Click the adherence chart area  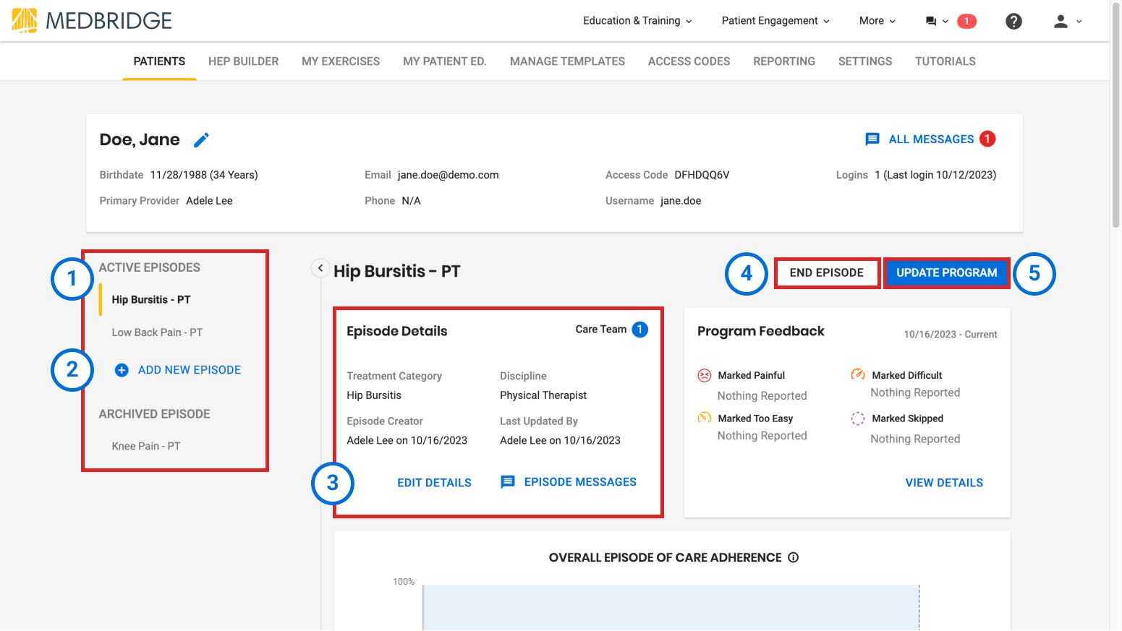point(671,607)
